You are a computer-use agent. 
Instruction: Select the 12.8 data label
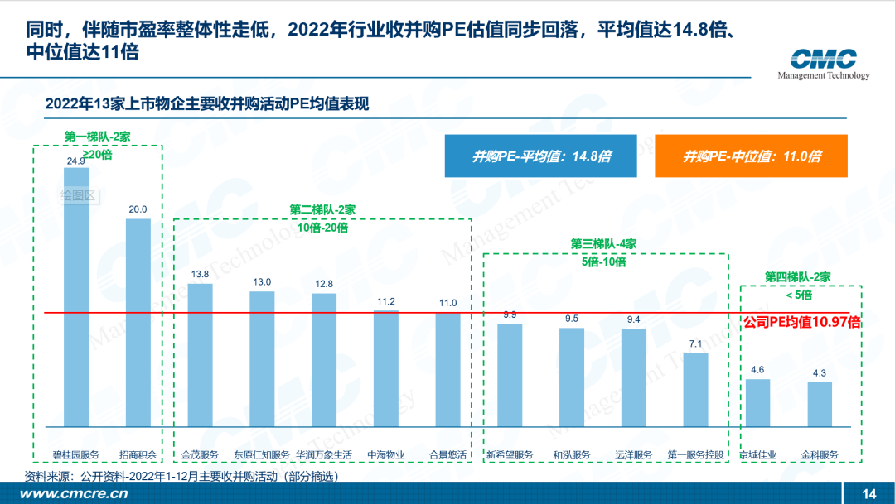[324, 284]
